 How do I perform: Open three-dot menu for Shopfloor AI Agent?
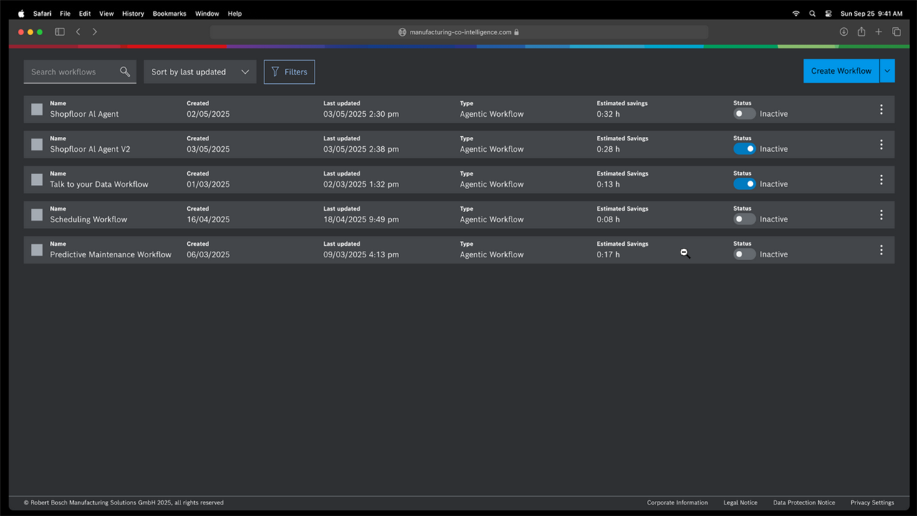[x=881, y=110]
